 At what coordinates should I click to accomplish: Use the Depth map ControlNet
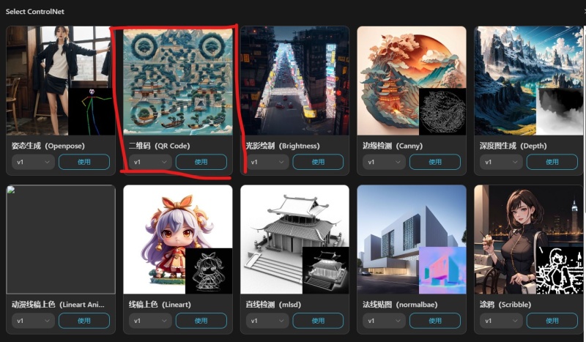[x=552, y=162]
